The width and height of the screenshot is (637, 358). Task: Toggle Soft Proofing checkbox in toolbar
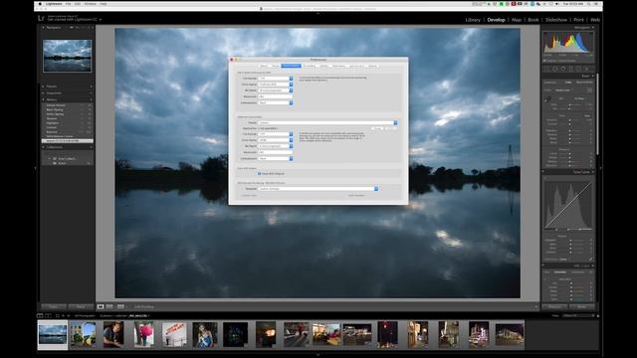(x=144, y=307)
